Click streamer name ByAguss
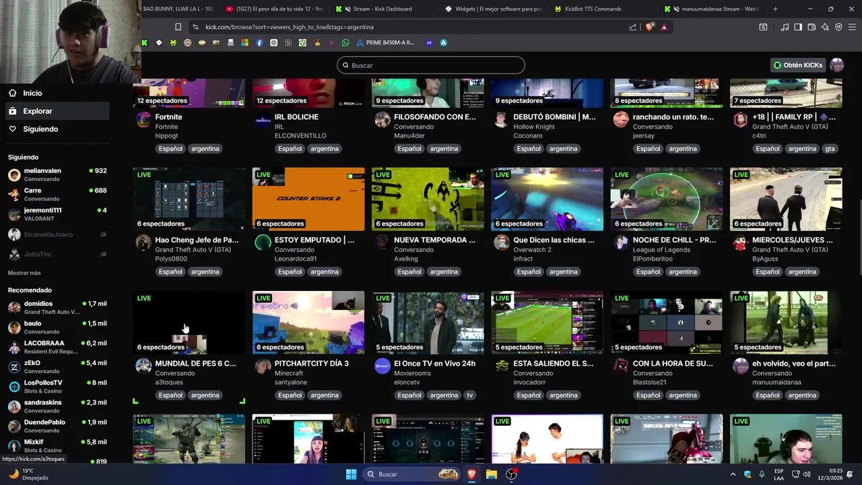This screenshot has width=862, height=485. coord(766,259)
